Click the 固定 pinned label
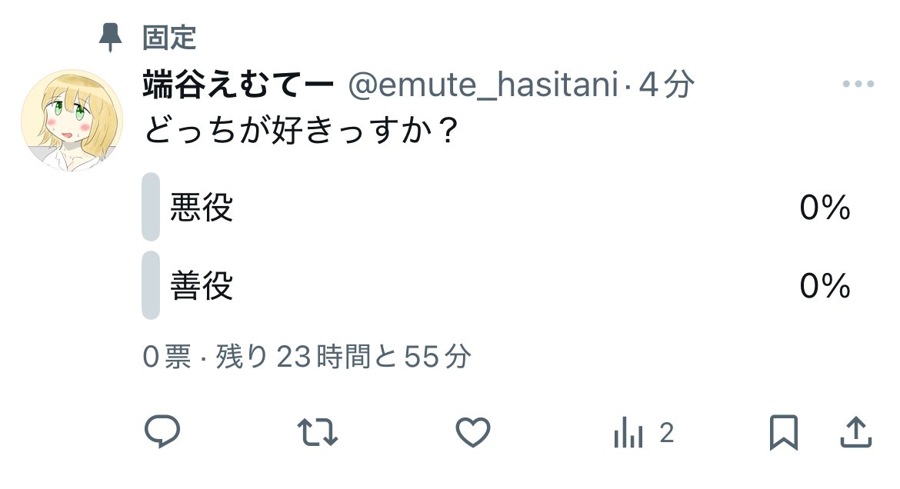900x489 pixels. (x=169, y=37)
